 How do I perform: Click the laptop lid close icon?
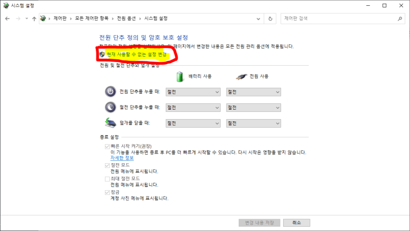pyautogui.click(x=110, y=123)
